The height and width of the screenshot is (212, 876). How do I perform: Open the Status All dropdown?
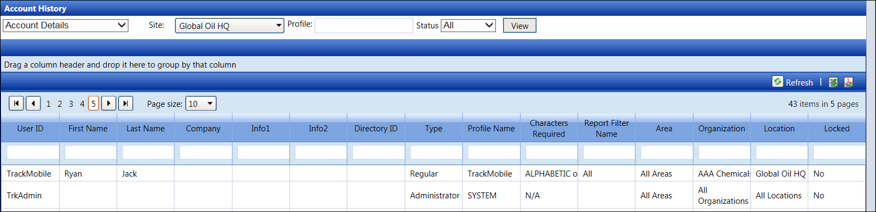click(x=468, y=25)
